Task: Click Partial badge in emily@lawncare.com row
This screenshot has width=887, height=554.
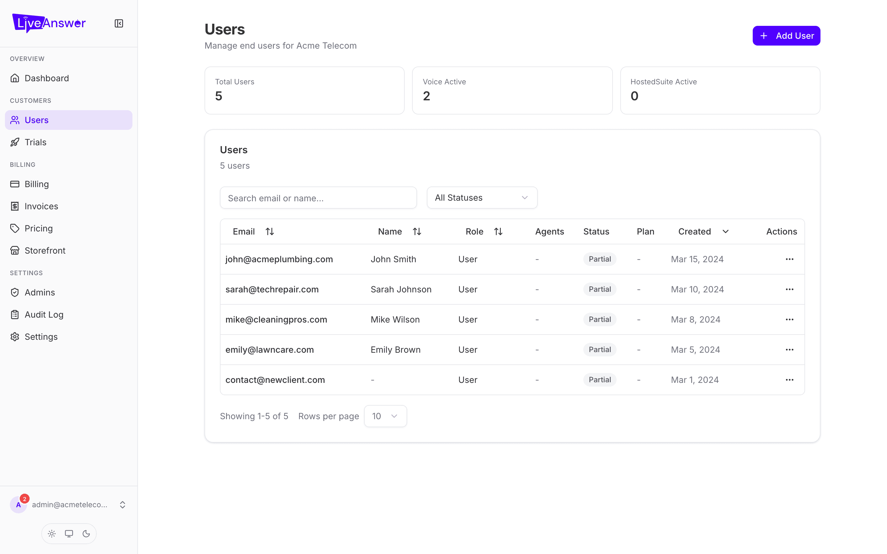Action: 600,350
